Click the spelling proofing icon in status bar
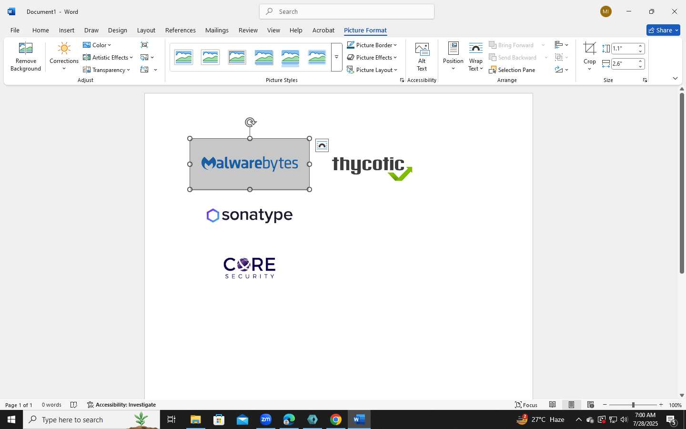The height and width of the screenshot is (429, 686). 74,405
